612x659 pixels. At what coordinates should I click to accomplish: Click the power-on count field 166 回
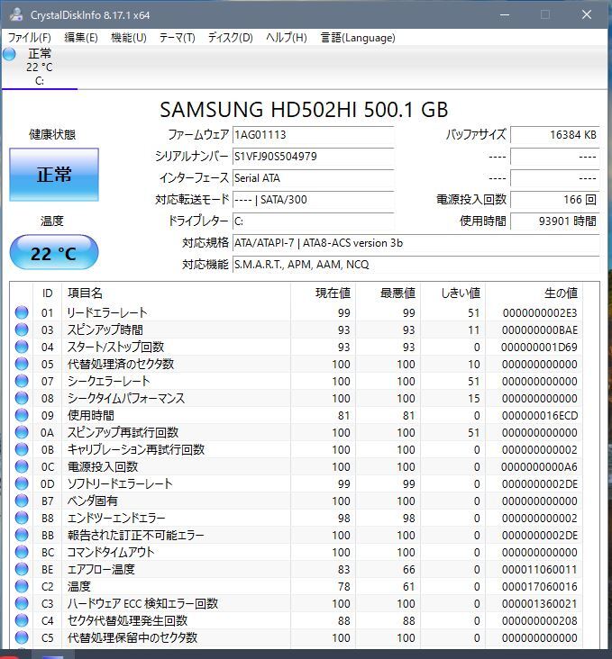point(555,200)
